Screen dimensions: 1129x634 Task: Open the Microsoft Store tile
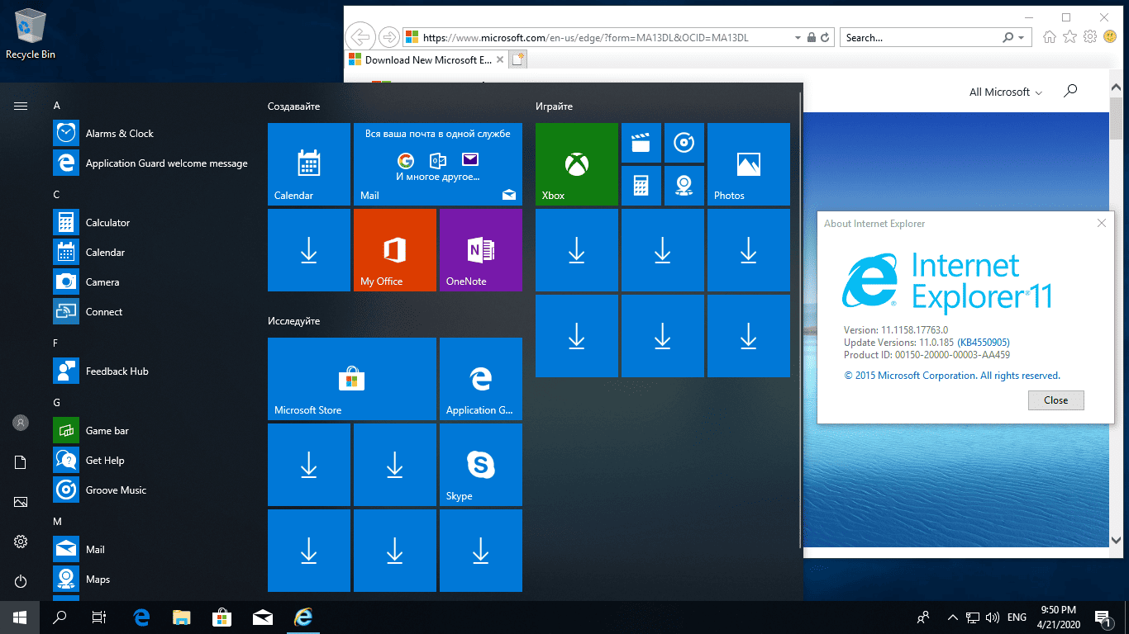(x=352, y=379)
